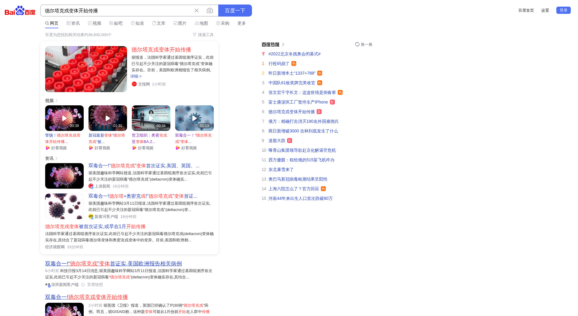This screenshot has height=316, width=578.
Task: Open 新黄河客户端 article thumbnail
Action: click(x=64, y=206)
